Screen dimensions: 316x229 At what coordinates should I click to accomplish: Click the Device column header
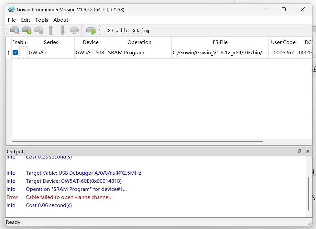tap(91, 42)
